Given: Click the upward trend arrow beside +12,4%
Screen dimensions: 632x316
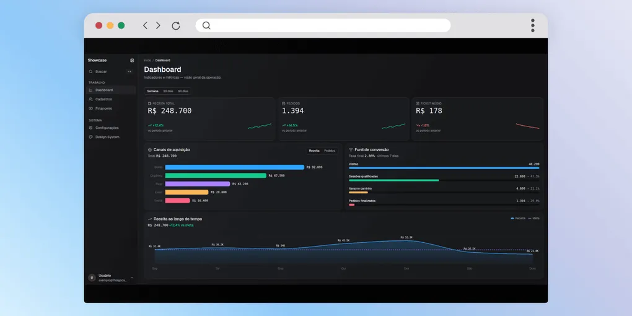Looking at the screenshot, I should click(x=149, y=125).
